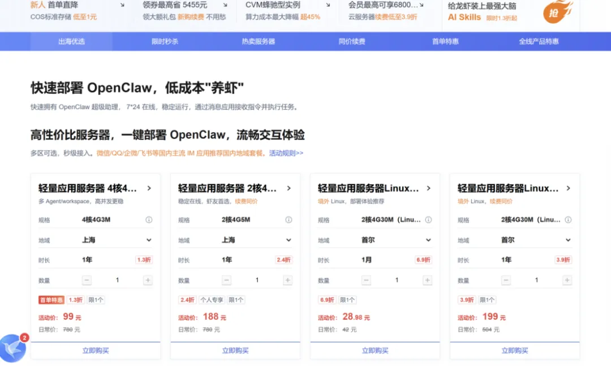The height and width of the screenshot is (366, 611).
Task: Increase quantity in 首尔 1月 card
Action: pyautogui.click(x=428, y=280)
